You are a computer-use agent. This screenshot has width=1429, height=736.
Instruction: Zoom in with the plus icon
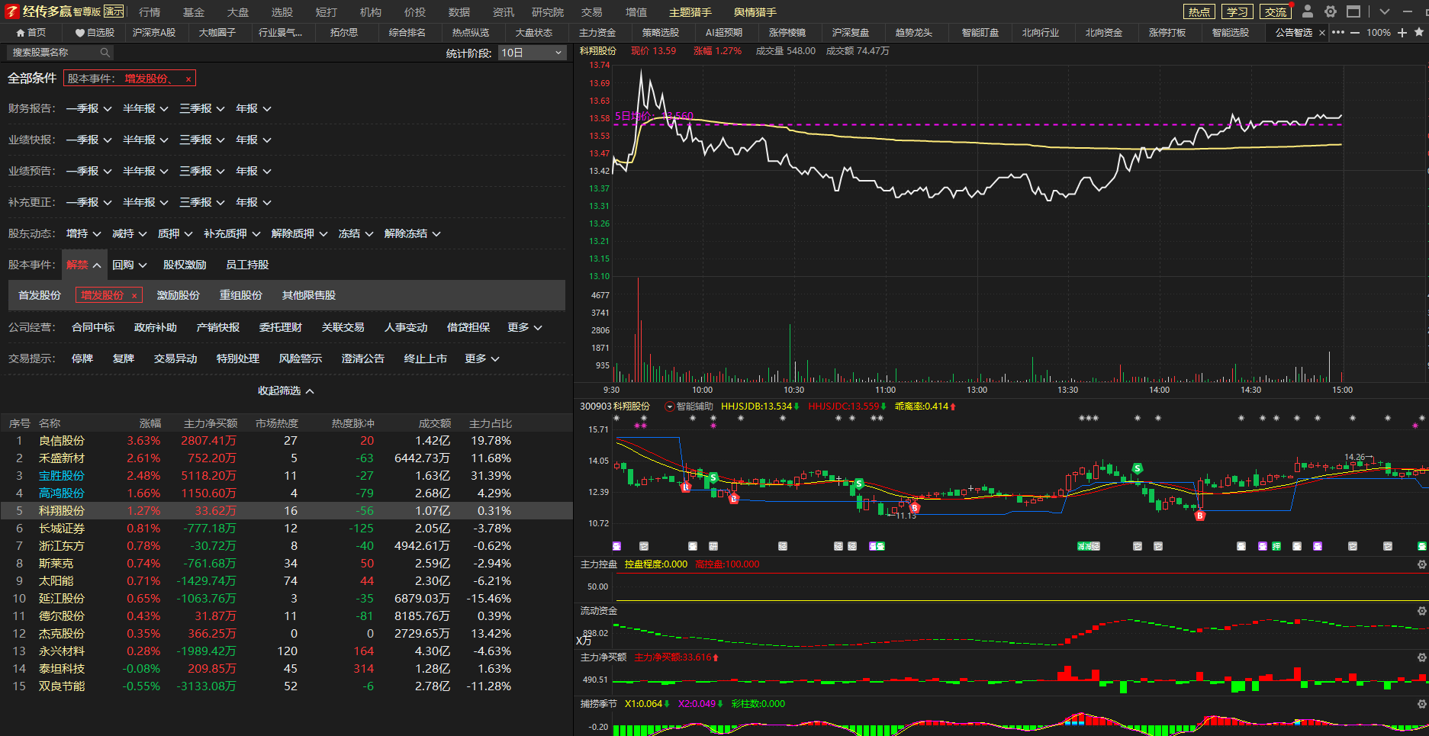tap(1402, 33)
